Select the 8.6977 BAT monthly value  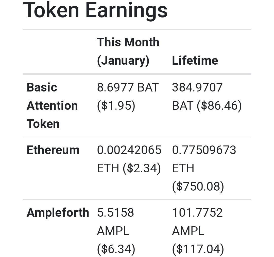[128, 87]
